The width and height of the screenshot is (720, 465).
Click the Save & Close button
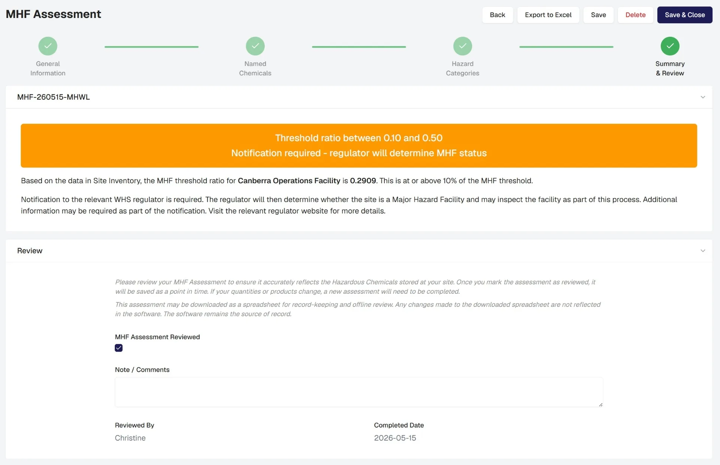click(685, 15)
